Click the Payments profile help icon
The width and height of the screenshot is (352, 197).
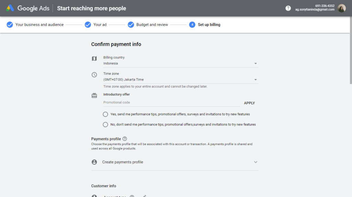[x=125, y=139]
